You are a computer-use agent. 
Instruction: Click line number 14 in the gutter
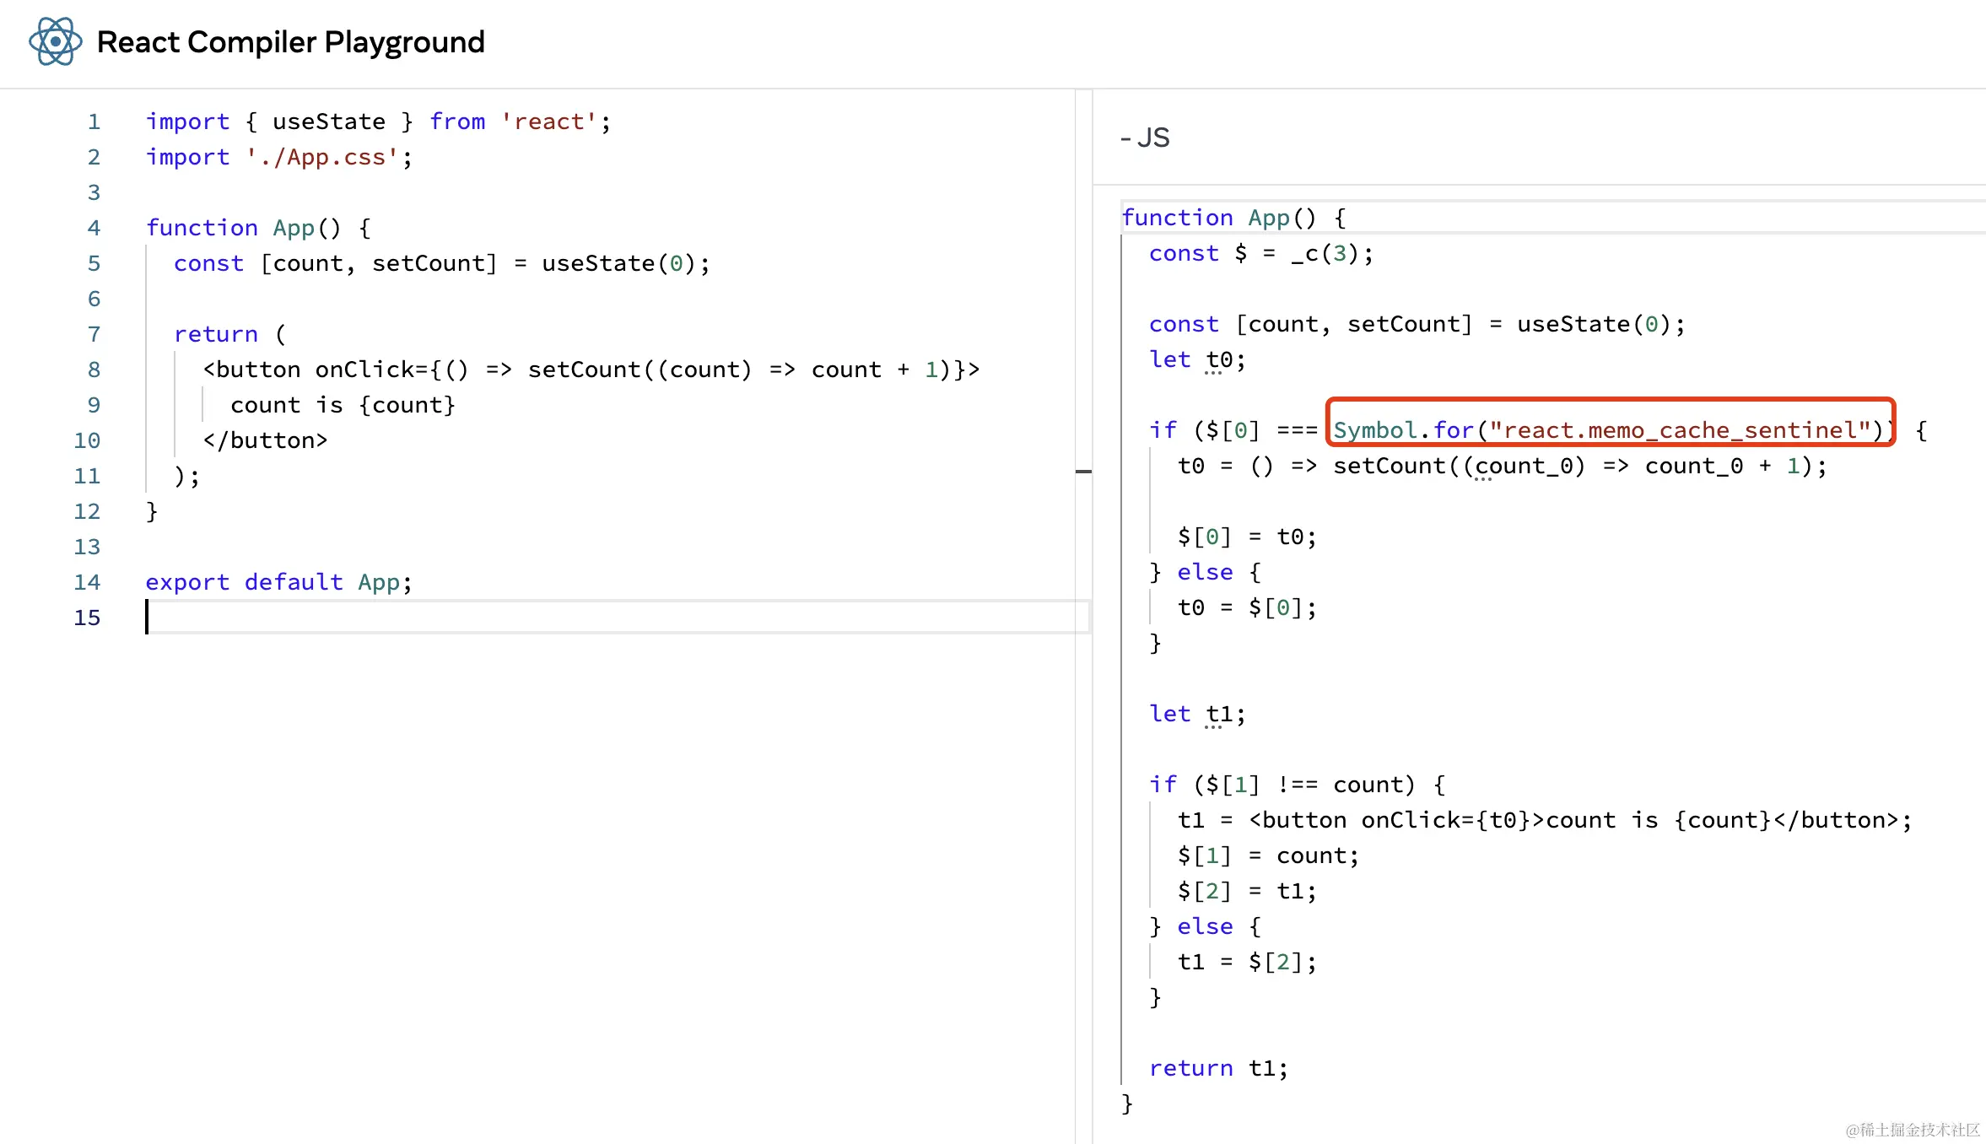pos(87,582)
